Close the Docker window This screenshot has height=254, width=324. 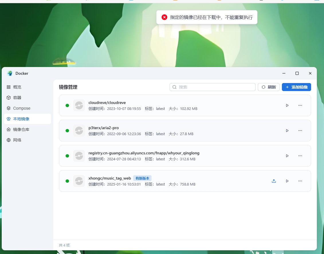[x=310, y=73]
